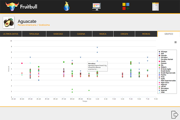Click the avocado product thumbnail
Viewport: 180px width, 120px height.
(9, 22)
